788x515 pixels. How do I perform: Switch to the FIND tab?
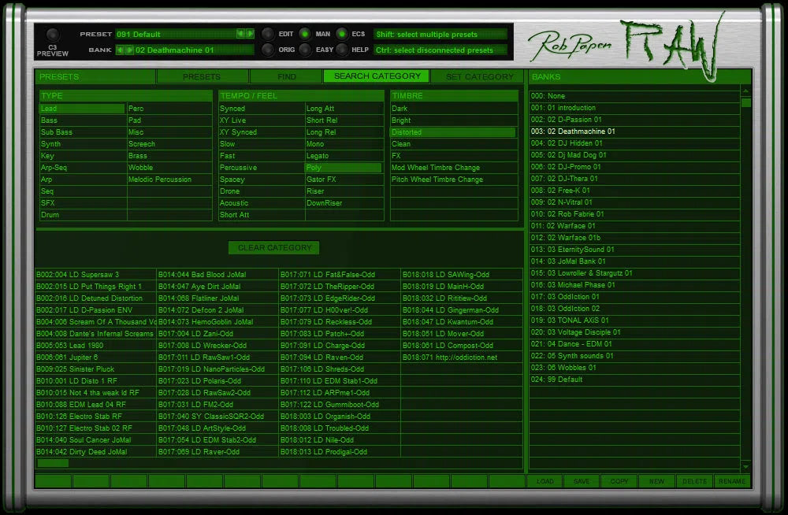coord(286,76)
